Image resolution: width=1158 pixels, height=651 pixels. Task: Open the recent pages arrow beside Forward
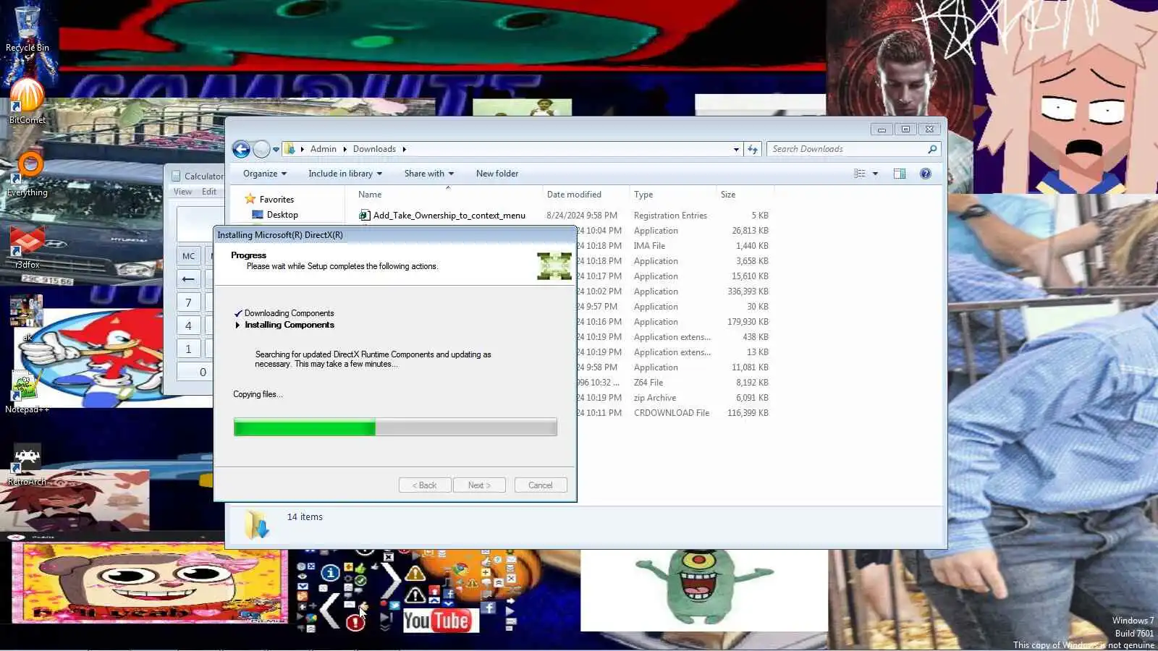pos(276,150)
